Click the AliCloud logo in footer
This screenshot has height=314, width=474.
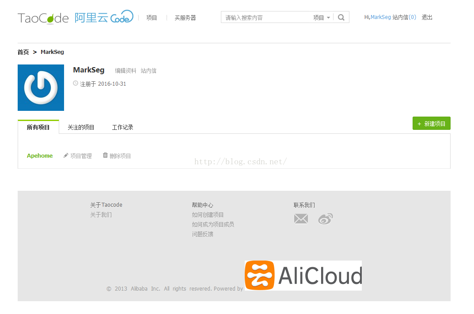coord(303,275)
